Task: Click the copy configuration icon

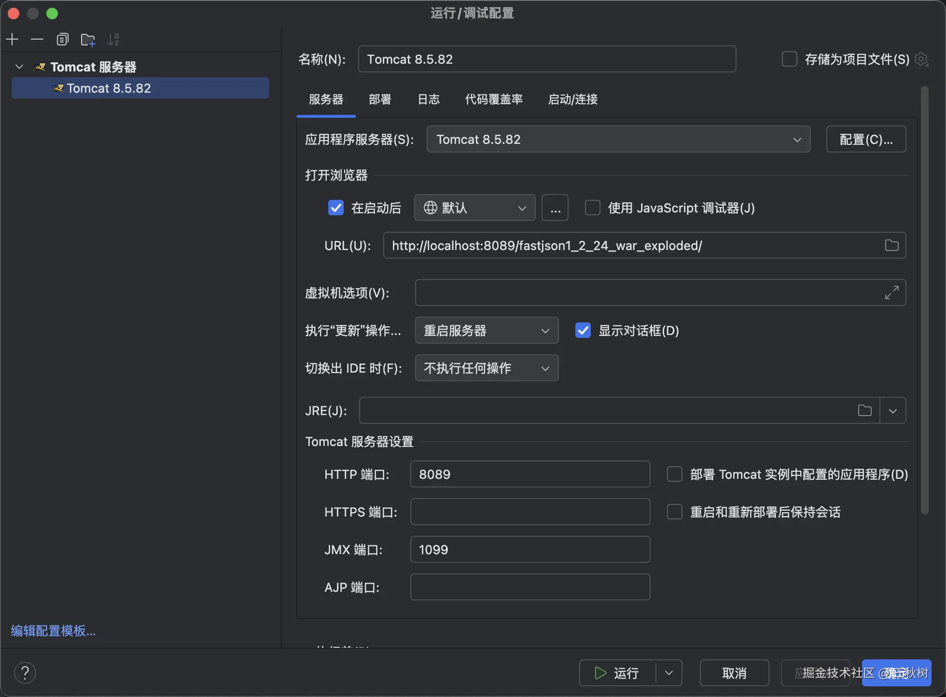Action: [62, 39]
